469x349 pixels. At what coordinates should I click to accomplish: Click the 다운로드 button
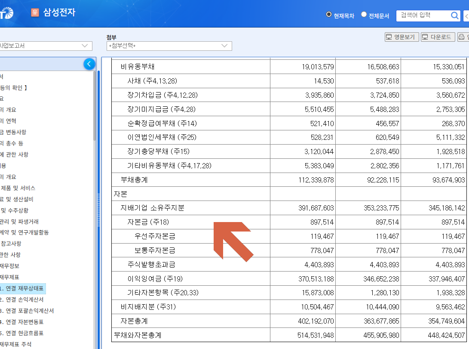(438, 37)
